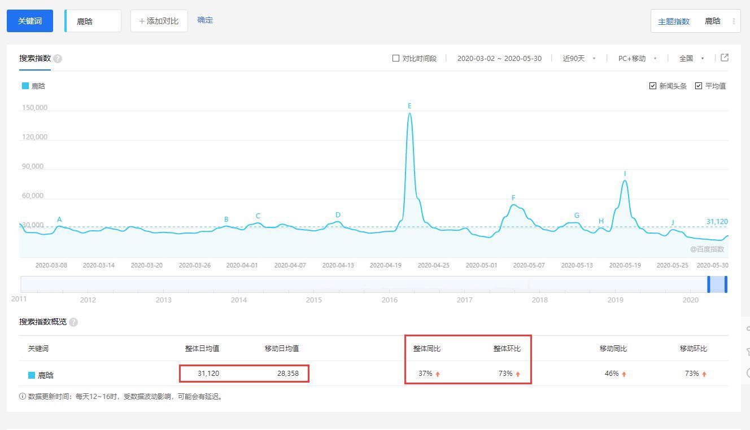
Task: Click 整体同比 value 37%
Action: [425, 374]
